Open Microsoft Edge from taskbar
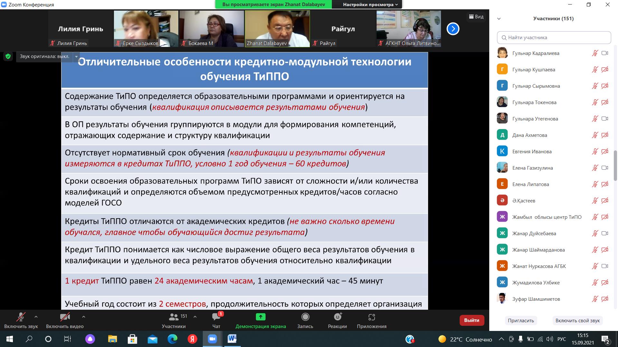The image size is (618, 347). point(172,339)
